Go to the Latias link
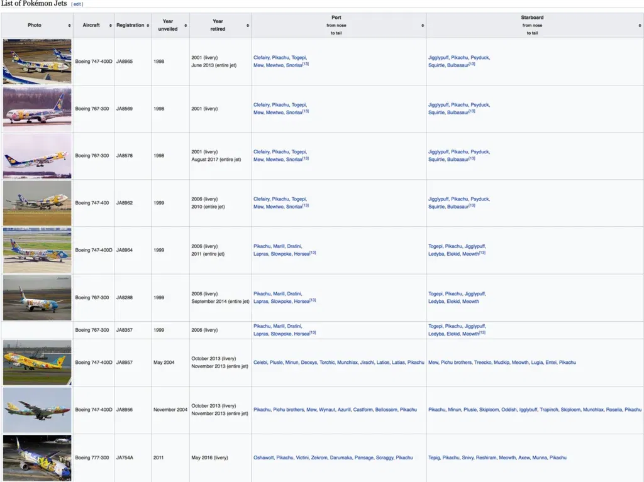This screenshot has width=644, height=482. (398, 363)
